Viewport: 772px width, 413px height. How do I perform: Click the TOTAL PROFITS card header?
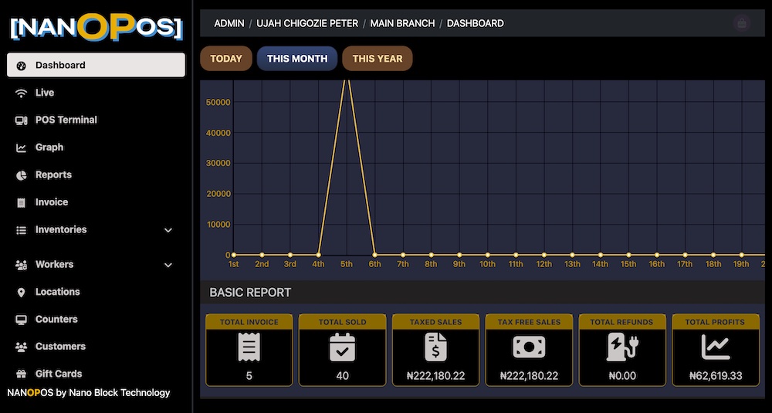coord(716,322)
